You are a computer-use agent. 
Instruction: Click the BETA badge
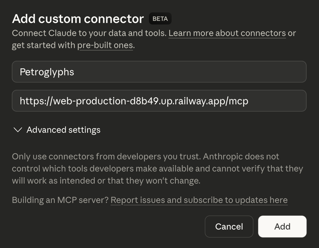(x=160, y=18)
